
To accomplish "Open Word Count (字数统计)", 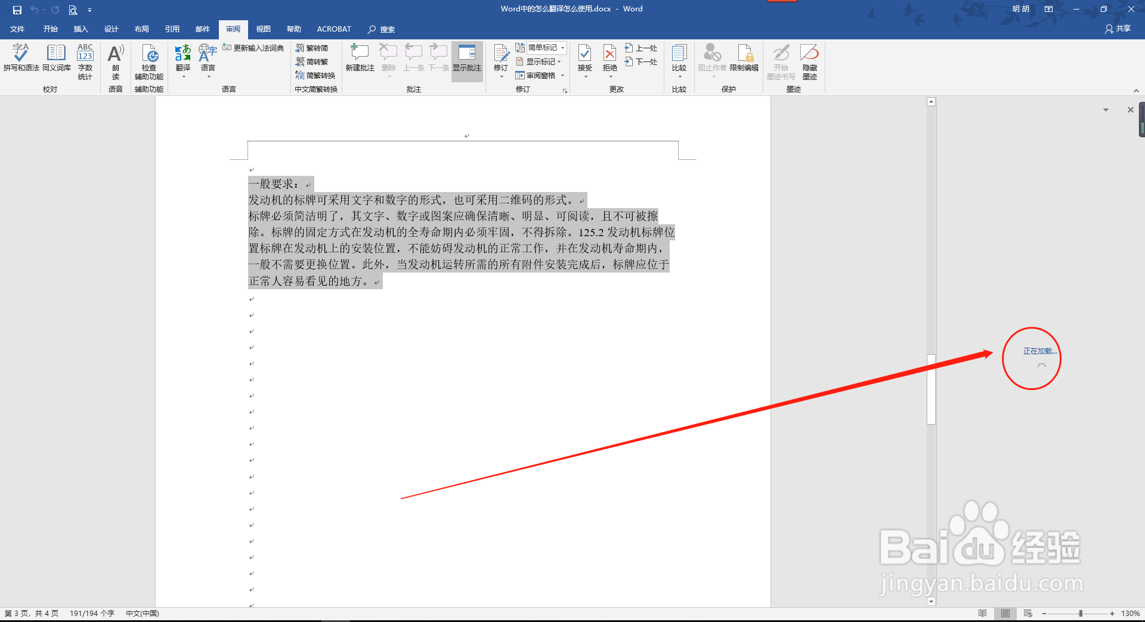I will [85, 61].
